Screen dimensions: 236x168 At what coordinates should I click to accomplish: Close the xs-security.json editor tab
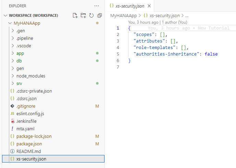[x=149, y=6]
